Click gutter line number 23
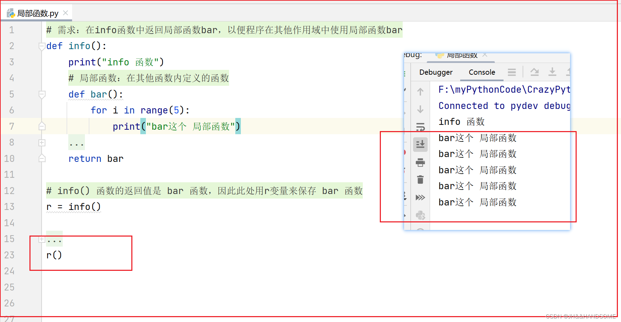Viewport: 621px width, 322px height. tap(9, 255)
